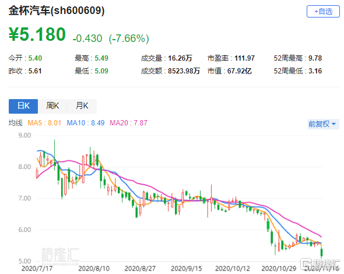Click 昨收 value 5.61
Screen dimensions: 344x274
click(x=35, y=71)
